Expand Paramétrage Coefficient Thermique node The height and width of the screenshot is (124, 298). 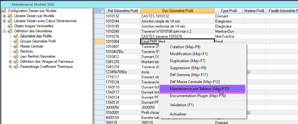[10, 67]
